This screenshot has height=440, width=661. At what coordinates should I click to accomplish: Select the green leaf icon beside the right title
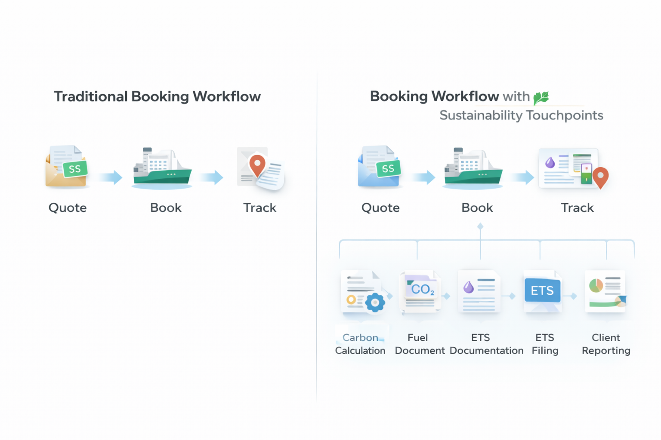pyautogui.click(x=542, y=96)
